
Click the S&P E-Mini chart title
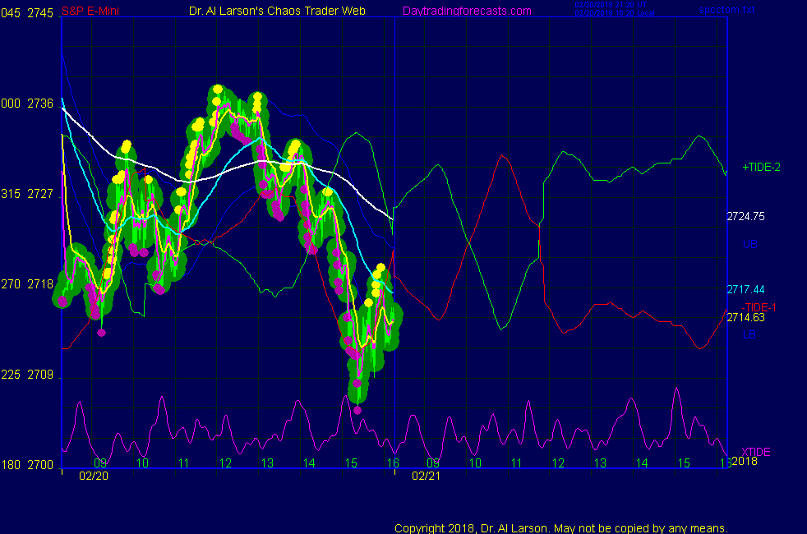92,11
